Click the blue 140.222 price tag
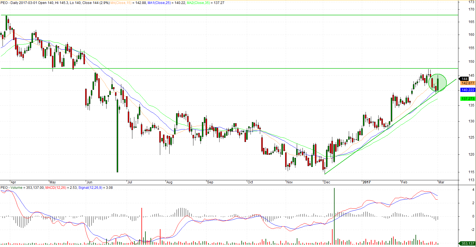The image size is (476, 247). point(468,90)
